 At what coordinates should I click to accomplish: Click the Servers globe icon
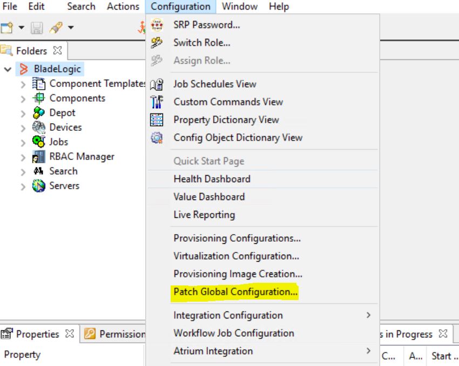[x=38, y=186]
